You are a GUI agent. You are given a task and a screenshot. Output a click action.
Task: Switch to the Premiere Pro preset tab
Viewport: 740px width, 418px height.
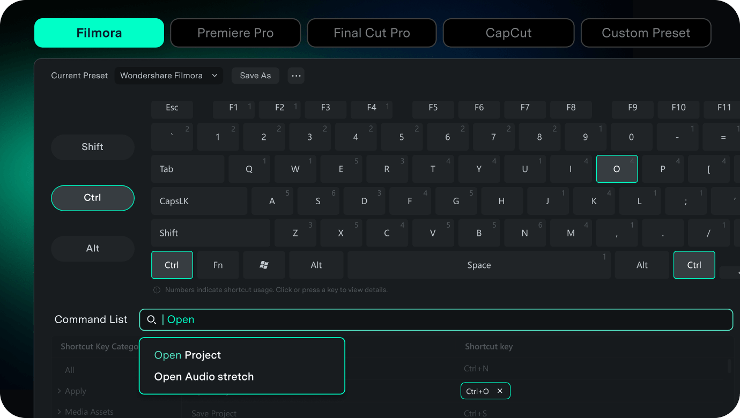click(235, 33)
